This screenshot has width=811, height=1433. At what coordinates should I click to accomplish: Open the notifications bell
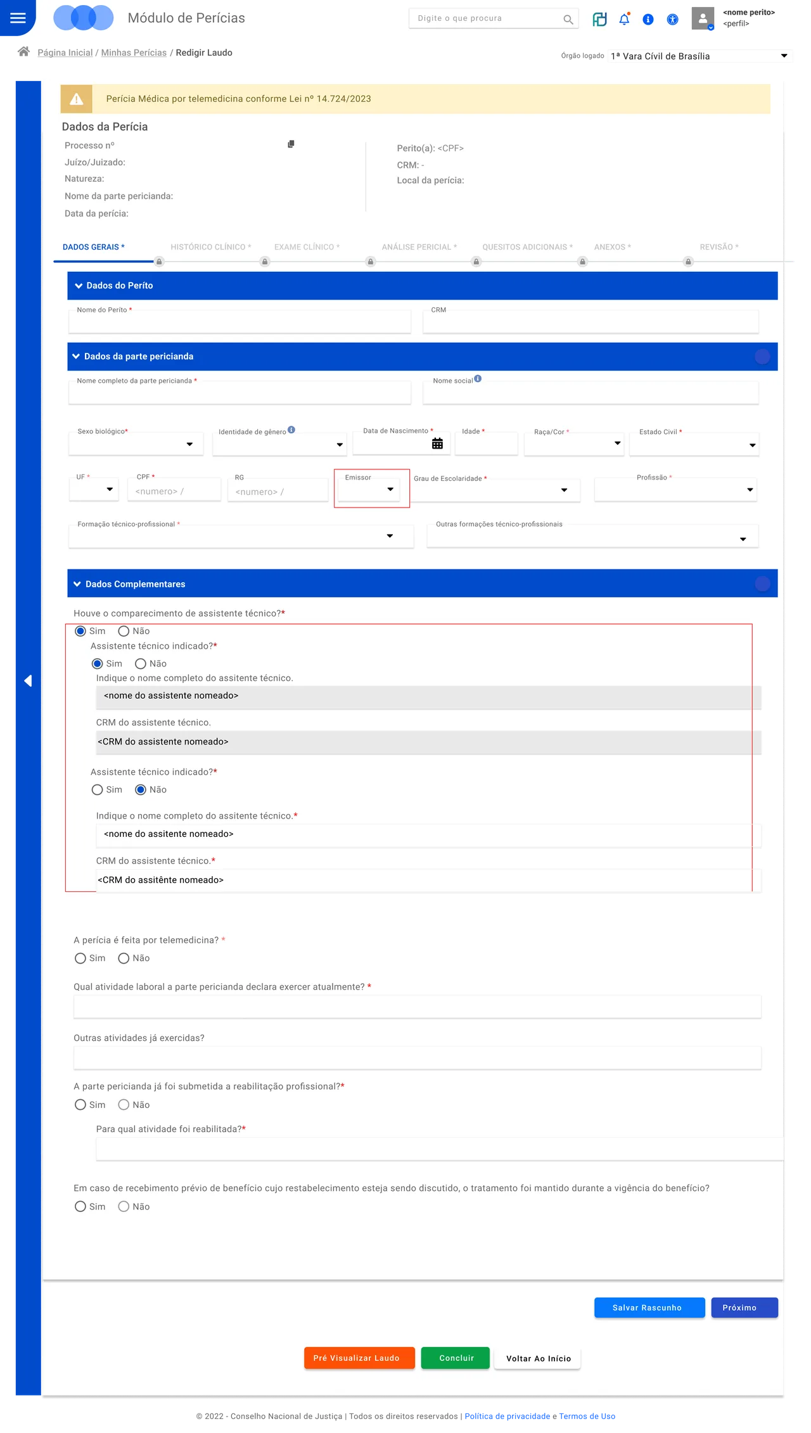pos(624,19)
